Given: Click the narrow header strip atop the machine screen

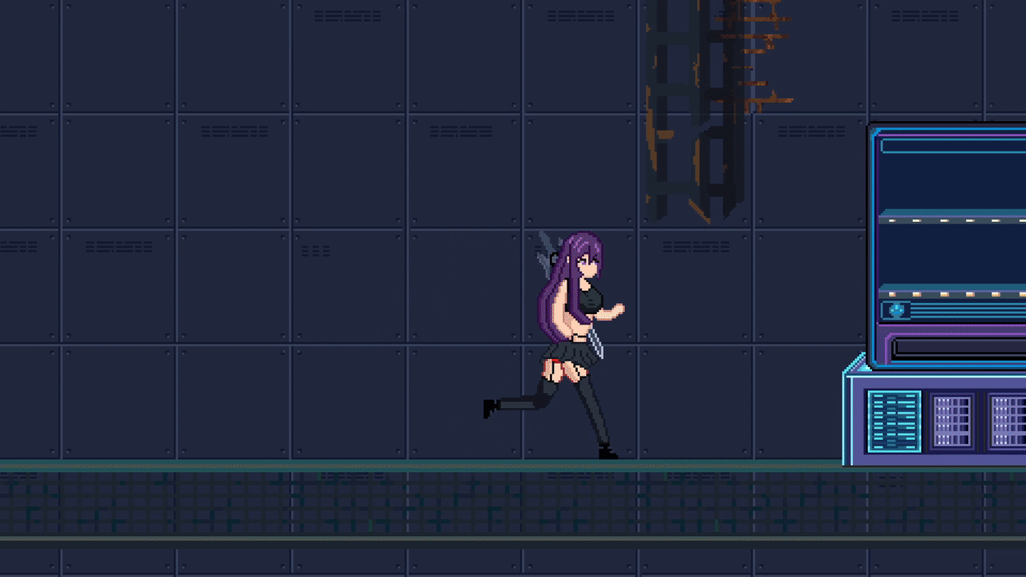Looking at the screenshot, I should (x=952, y=146).
